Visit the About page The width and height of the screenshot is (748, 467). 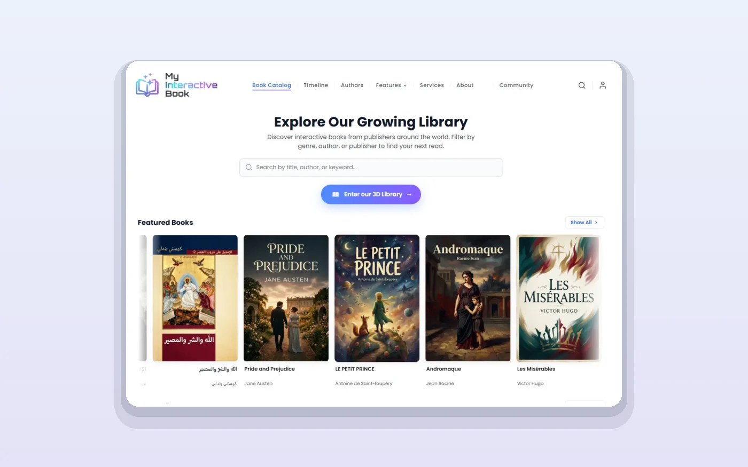click(465, 85)
